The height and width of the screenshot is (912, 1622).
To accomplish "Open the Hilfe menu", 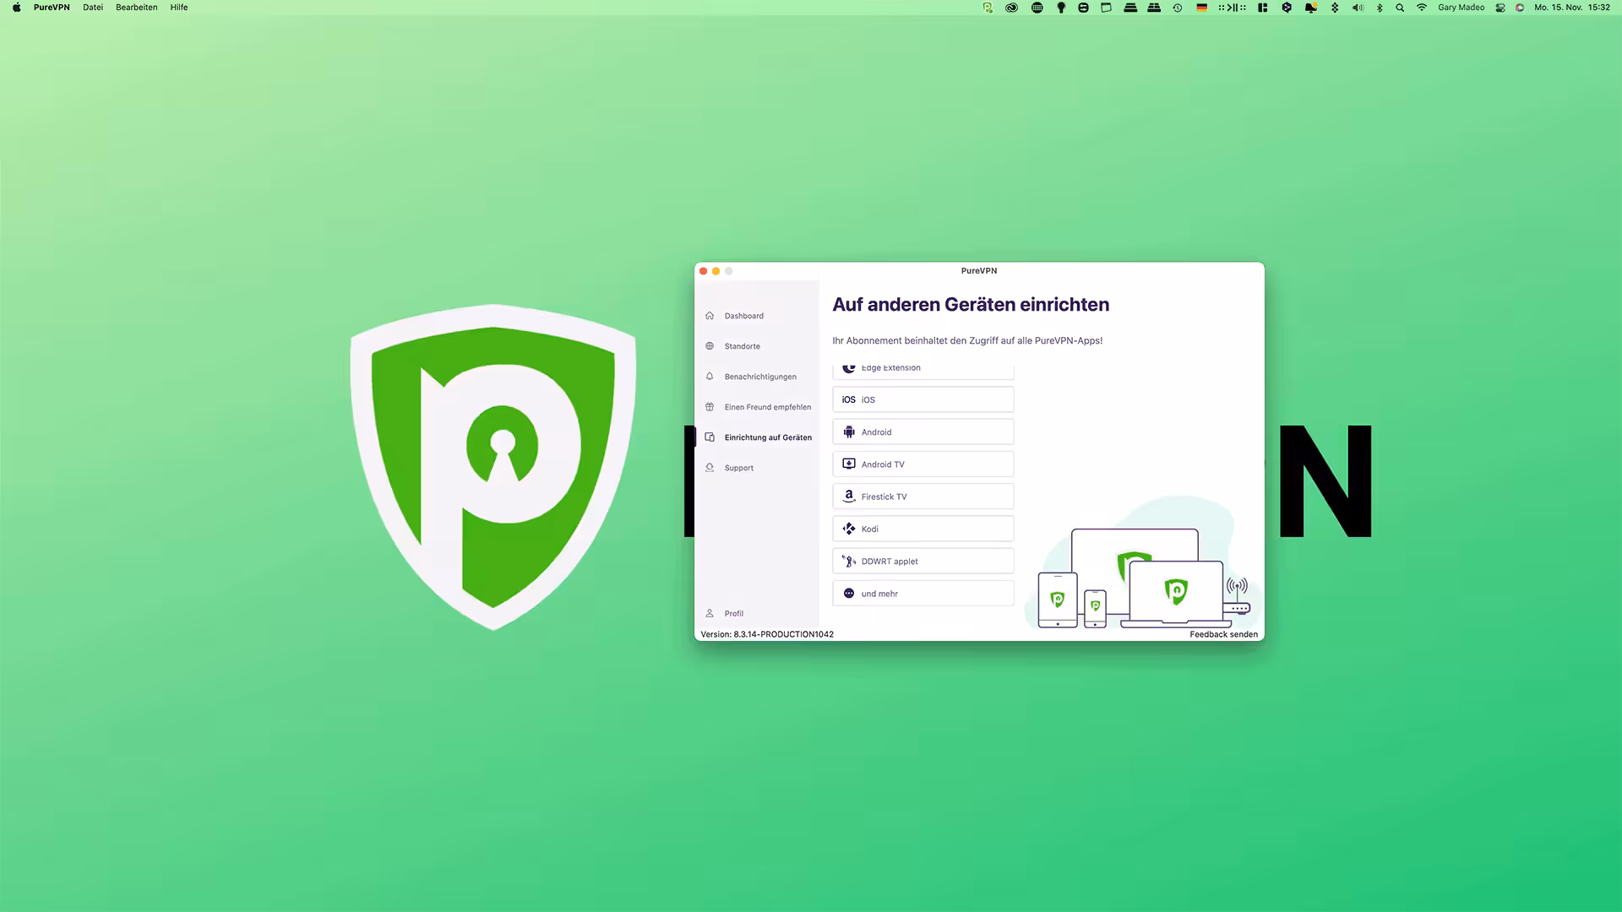I will 178,7.
